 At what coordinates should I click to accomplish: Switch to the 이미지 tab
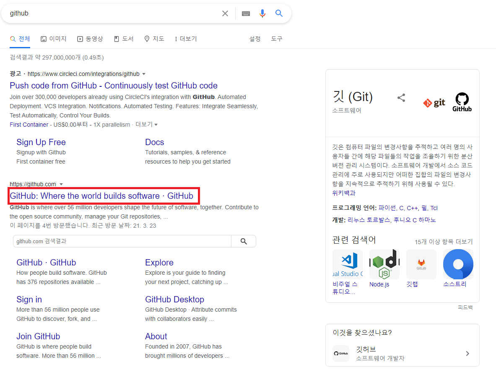(x=54, y=39)
